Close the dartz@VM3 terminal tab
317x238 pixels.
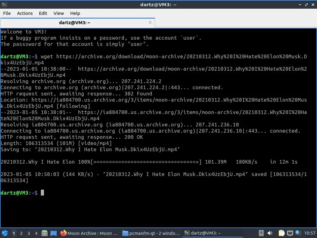150,22
